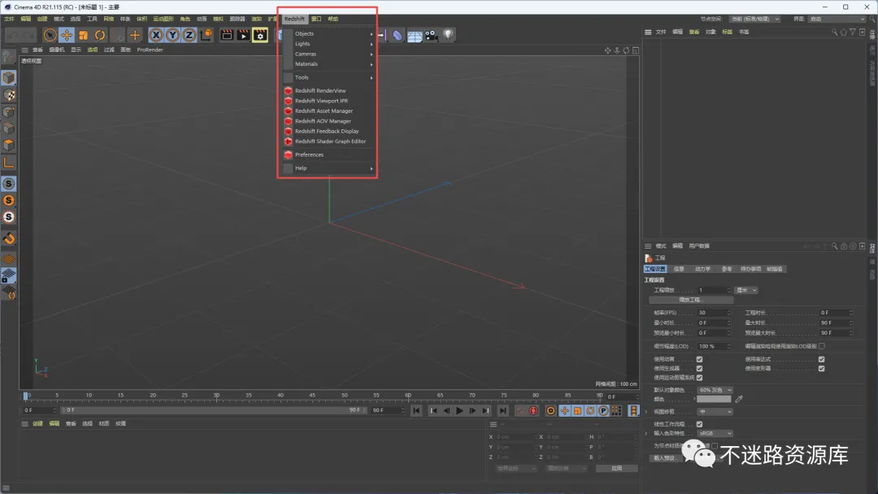Toggle 使用表达式 checkbox

[821, 359]
